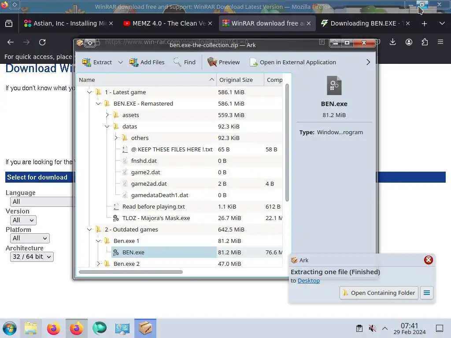Open Firefox application menu

(440, 42)
